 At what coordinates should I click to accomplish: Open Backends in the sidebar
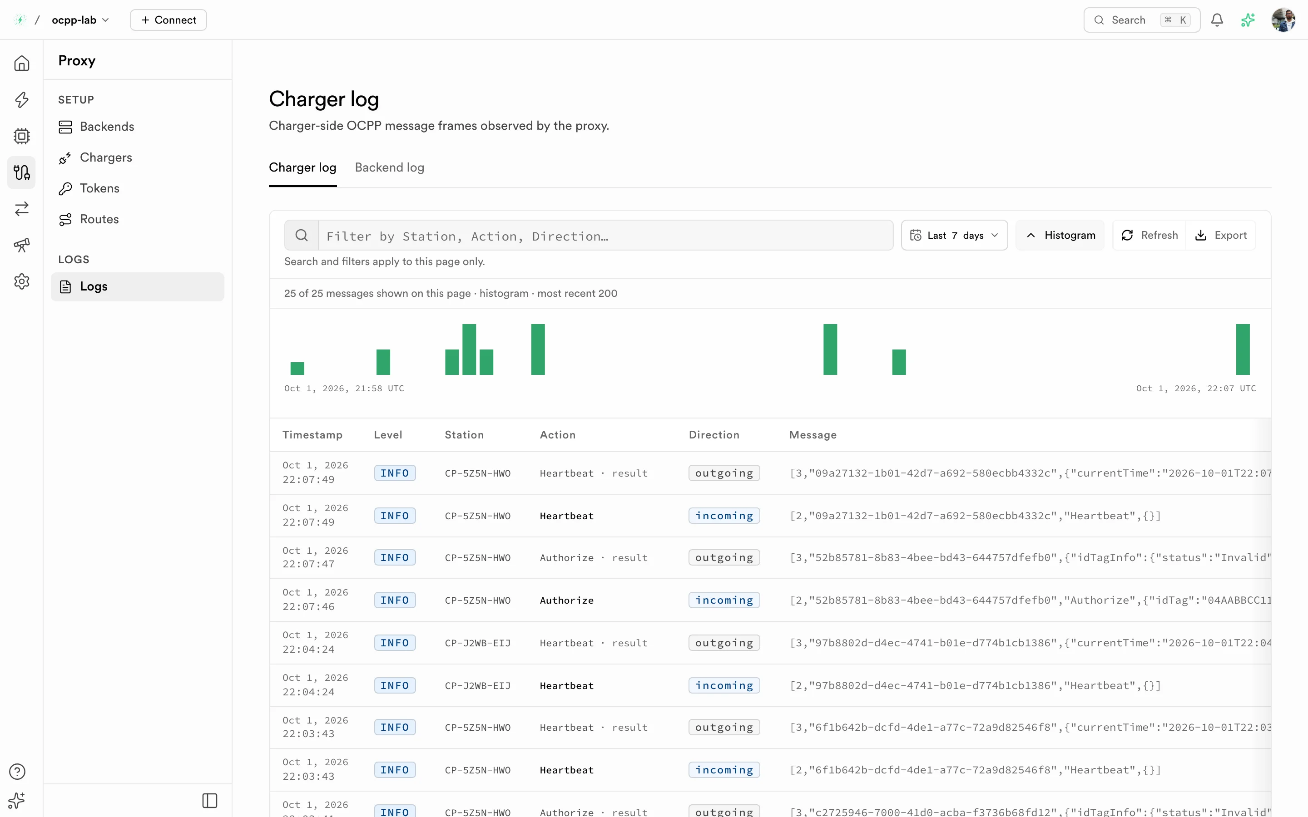pyautogui.click(x=137, y=127)
